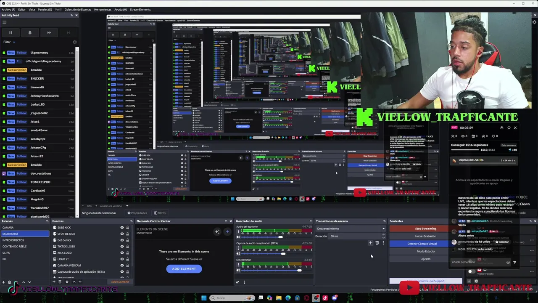Click Filtros button under preview

[x=160, y=213]
